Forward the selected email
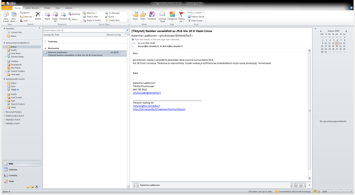 pos(63,16)
